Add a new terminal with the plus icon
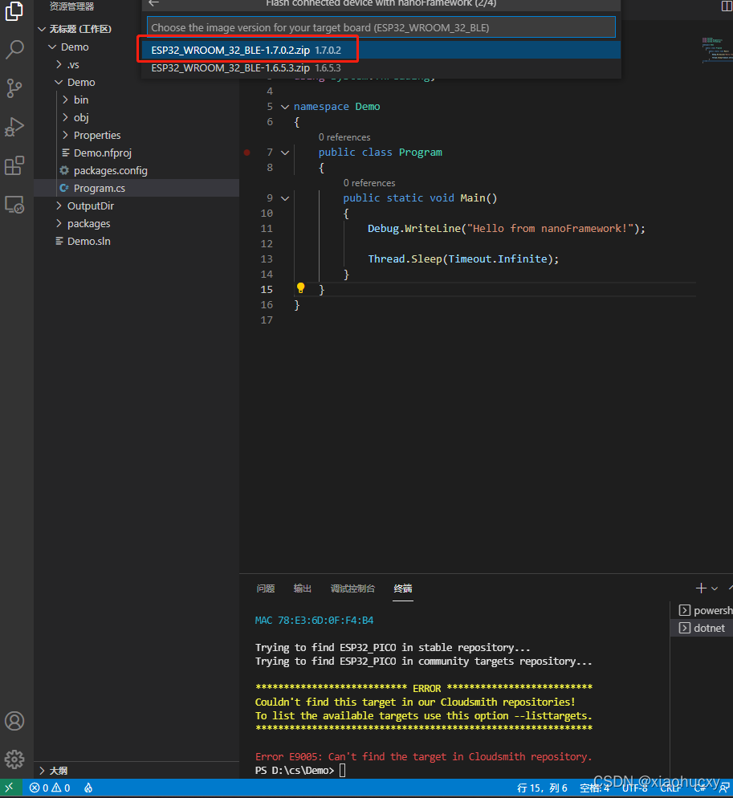 700,588
